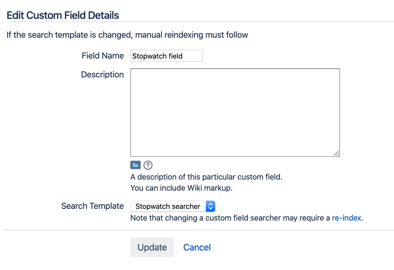Click 'A description of this particular custom field' text
The image size is (394, 270).
pyautogui.click(x=206, y=177)
